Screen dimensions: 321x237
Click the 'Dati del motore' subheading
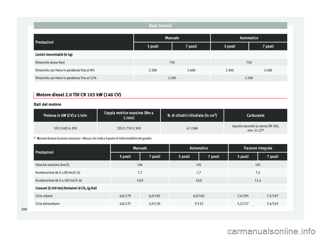[47, 104]
